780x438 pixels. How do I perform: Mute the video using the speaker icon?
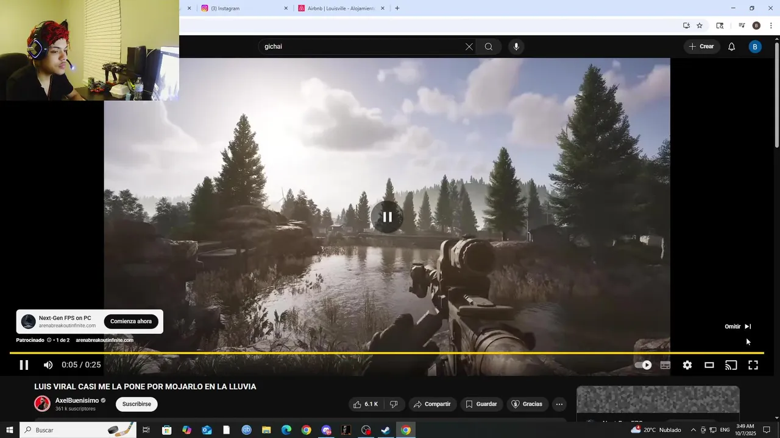click(48, 365)
